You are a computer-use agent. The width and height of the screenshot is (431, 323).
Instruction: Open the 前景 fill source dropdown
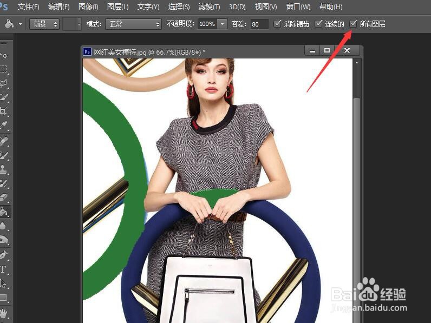(x=44, y=24)
